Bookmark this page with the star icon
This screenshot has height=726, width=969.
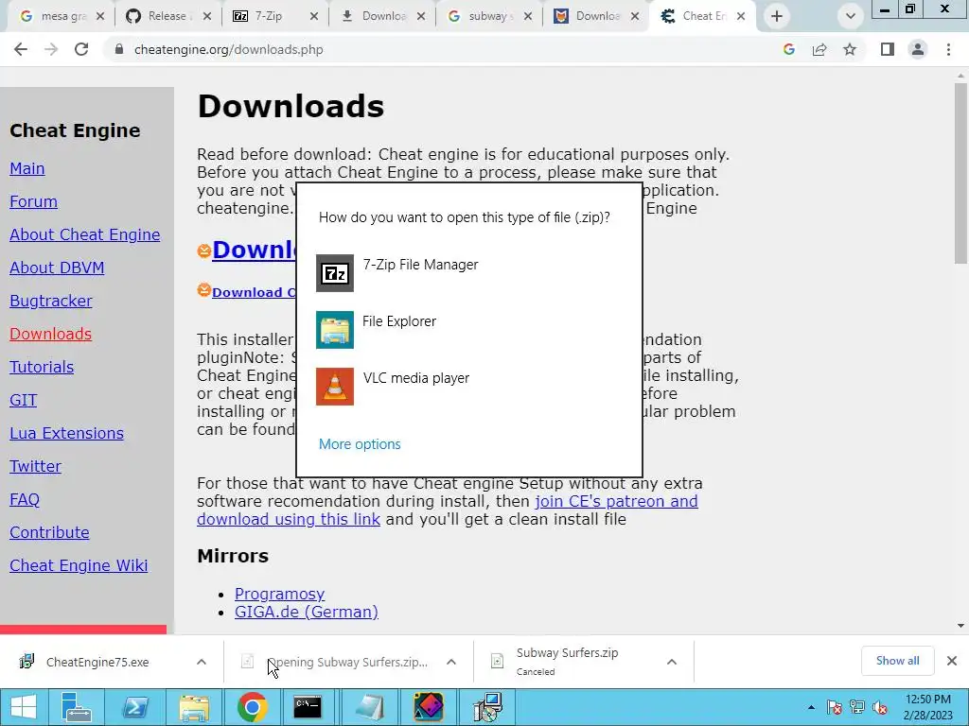click(850, 49)
